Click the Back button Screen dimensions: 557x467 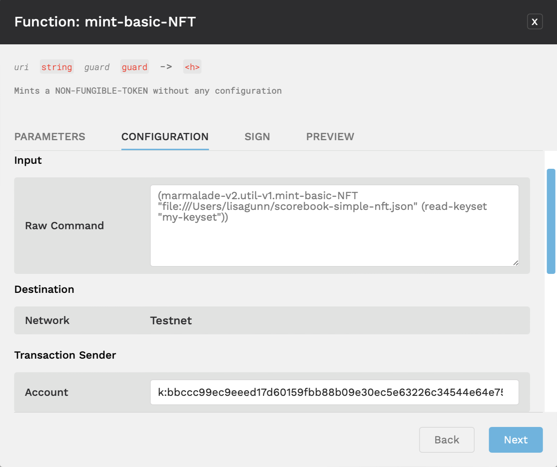pos(447,440)
